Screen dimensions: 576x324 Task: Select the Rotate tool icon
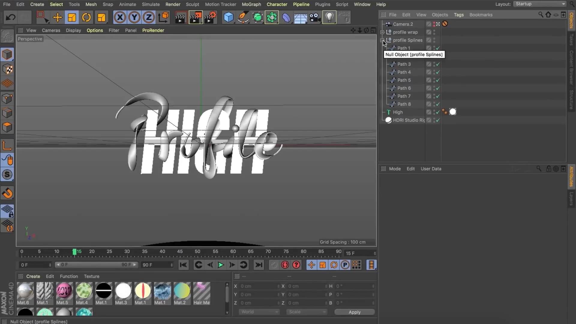(86, 17)
